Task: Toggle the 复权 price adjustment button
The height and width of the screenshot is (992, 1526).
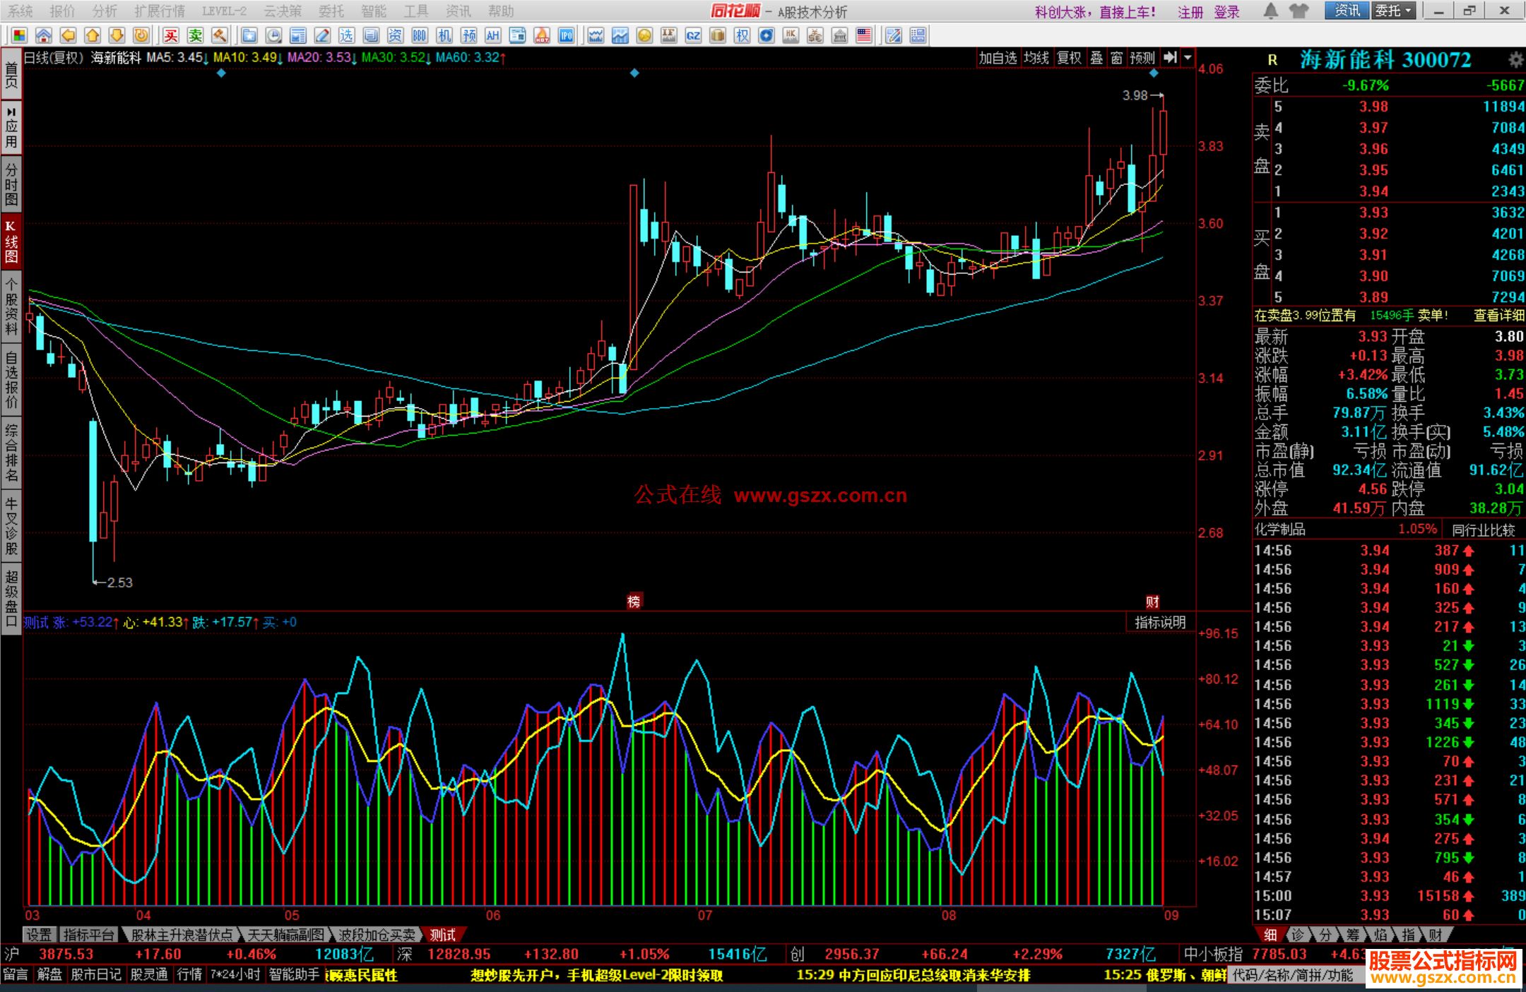Action: (x=1068, y=58)
